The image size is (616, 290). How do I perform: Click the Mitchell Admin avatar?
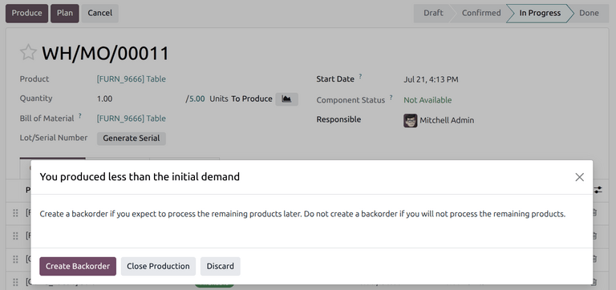[x=410, y=120]
